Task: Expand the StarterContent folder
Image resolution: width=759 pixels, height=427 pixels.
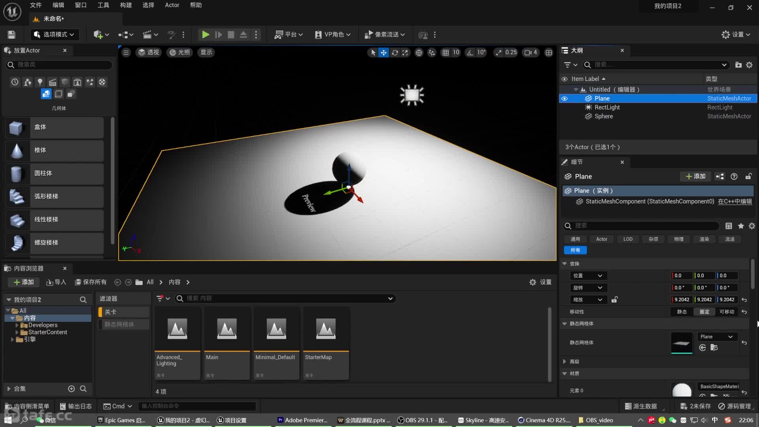Action: pyautogui.click(x=17, y=333)
